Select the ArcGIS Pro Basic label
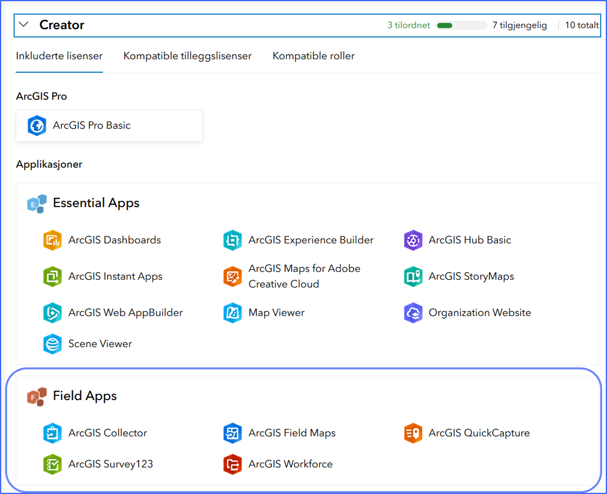Image resolution: width=607 pixels, height=494 pixels. (x=92, y=125)
